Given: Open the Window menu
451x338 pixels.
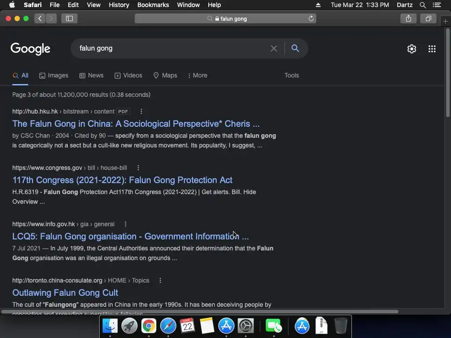Looking at the screenshot, I should coord(189,5).
